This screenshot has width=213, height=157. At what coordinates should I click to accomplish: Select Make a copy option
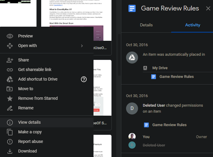[x=30, y=132]
